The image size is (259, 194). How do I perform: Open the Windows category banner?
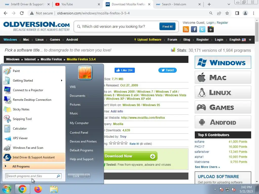[x=223, y=62]
